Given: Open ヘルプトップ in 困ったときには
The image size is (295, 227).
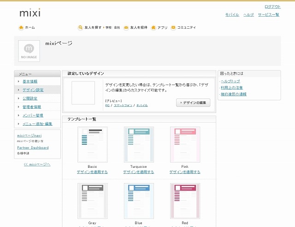Looking at the screenshot, I should click(230, 81).
